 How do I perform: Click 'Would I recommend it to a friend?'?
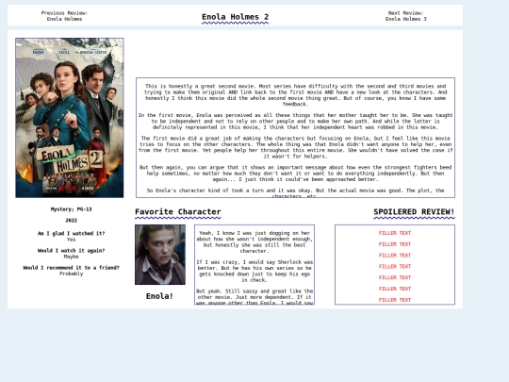[71, 268]
